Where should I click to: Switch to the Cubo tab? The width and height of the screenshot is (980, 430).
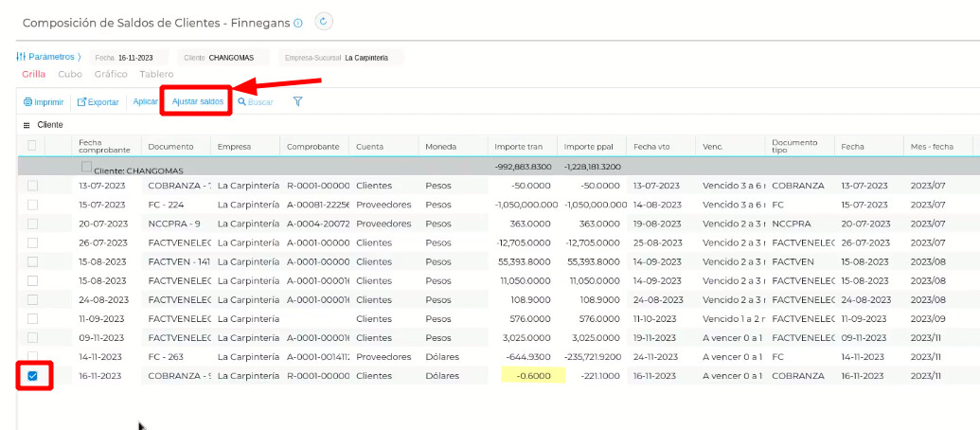pos(70,74)
